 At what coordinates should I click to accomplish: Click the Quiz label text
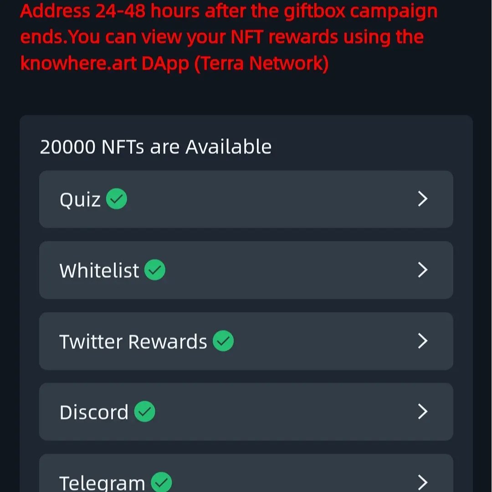point(80,200)
